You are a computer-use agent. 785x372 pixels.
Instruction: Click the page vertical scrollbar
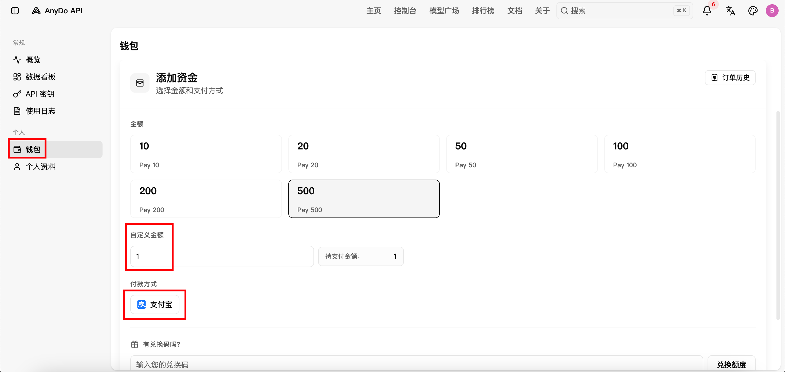778,215
